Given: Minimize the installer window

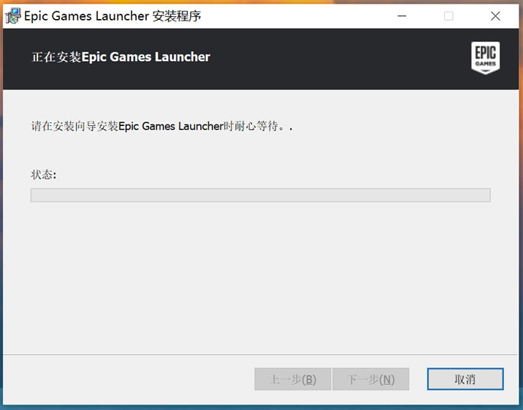Looking at the screenshot, I should (402, 16).
